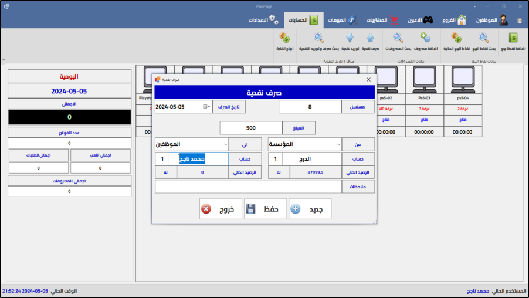Select 'اضافة مصروف' add expense icon
Image resolution: width=529 pixels, height=298 pixels.
(426, 40)
